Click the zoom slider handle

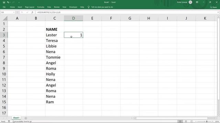coord(207,122)
